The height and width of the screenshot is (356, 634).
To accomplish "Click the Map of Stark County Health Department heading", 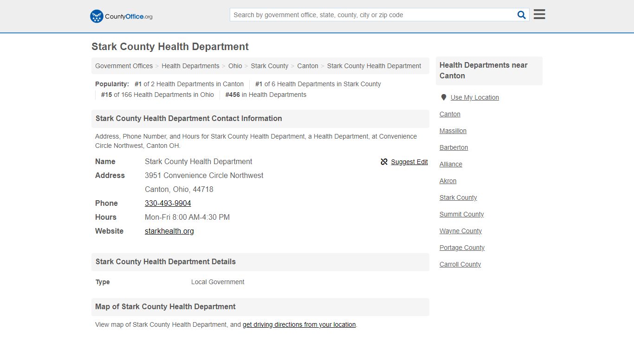I will pyautogui.click(x=165, y=307).
